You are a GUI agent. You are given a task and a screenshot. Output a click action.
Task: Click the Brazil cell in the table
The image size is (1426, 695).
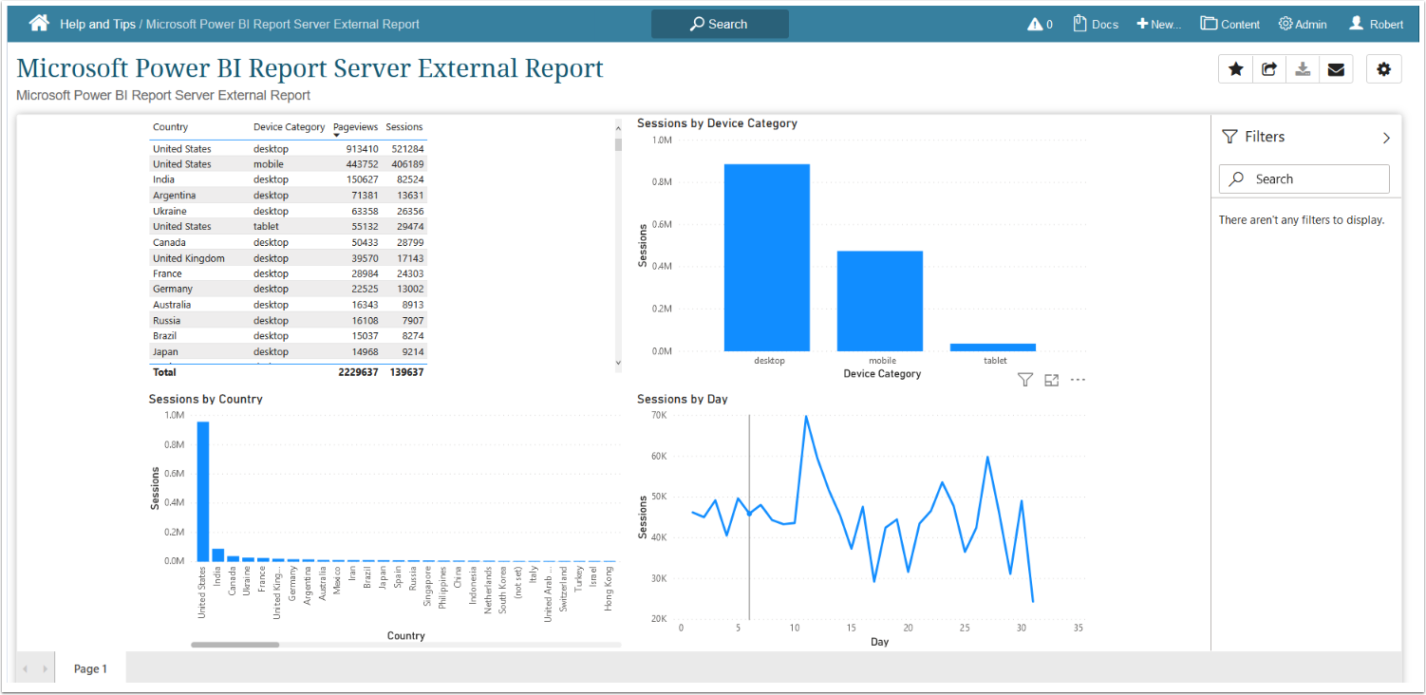pos(166,335)
